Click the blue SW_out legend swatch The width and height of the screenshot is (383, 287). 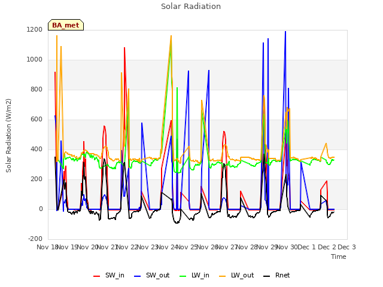click(x=138, y=276)
